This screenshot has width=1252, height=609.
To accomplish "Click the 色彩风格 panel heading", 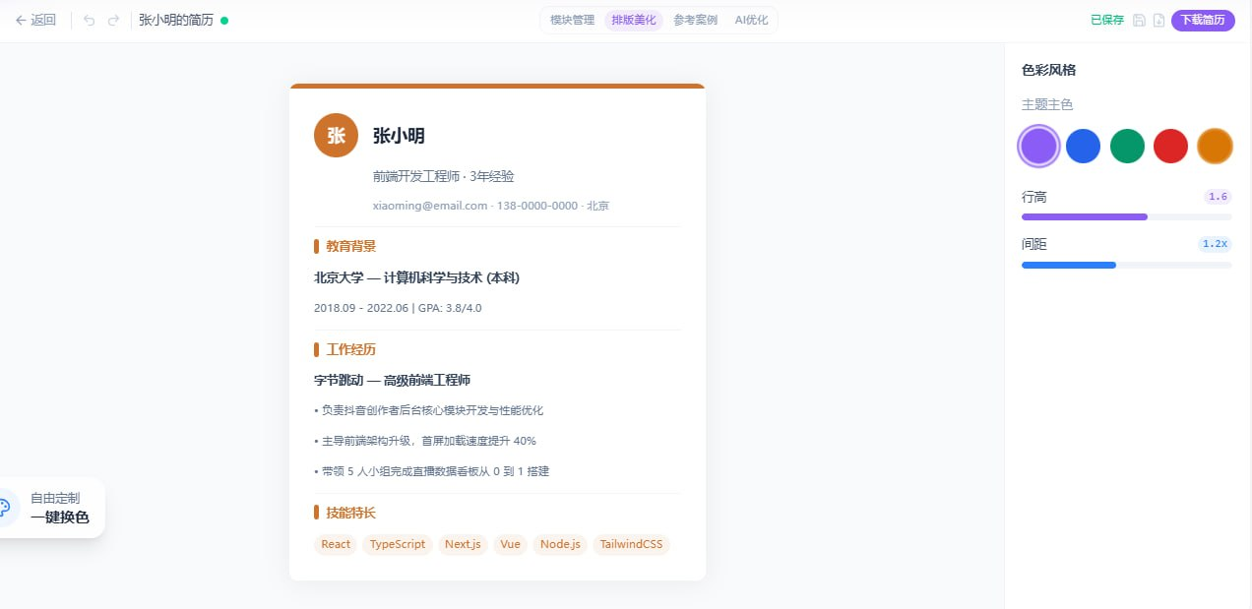I will click(x=1048, y=70).
